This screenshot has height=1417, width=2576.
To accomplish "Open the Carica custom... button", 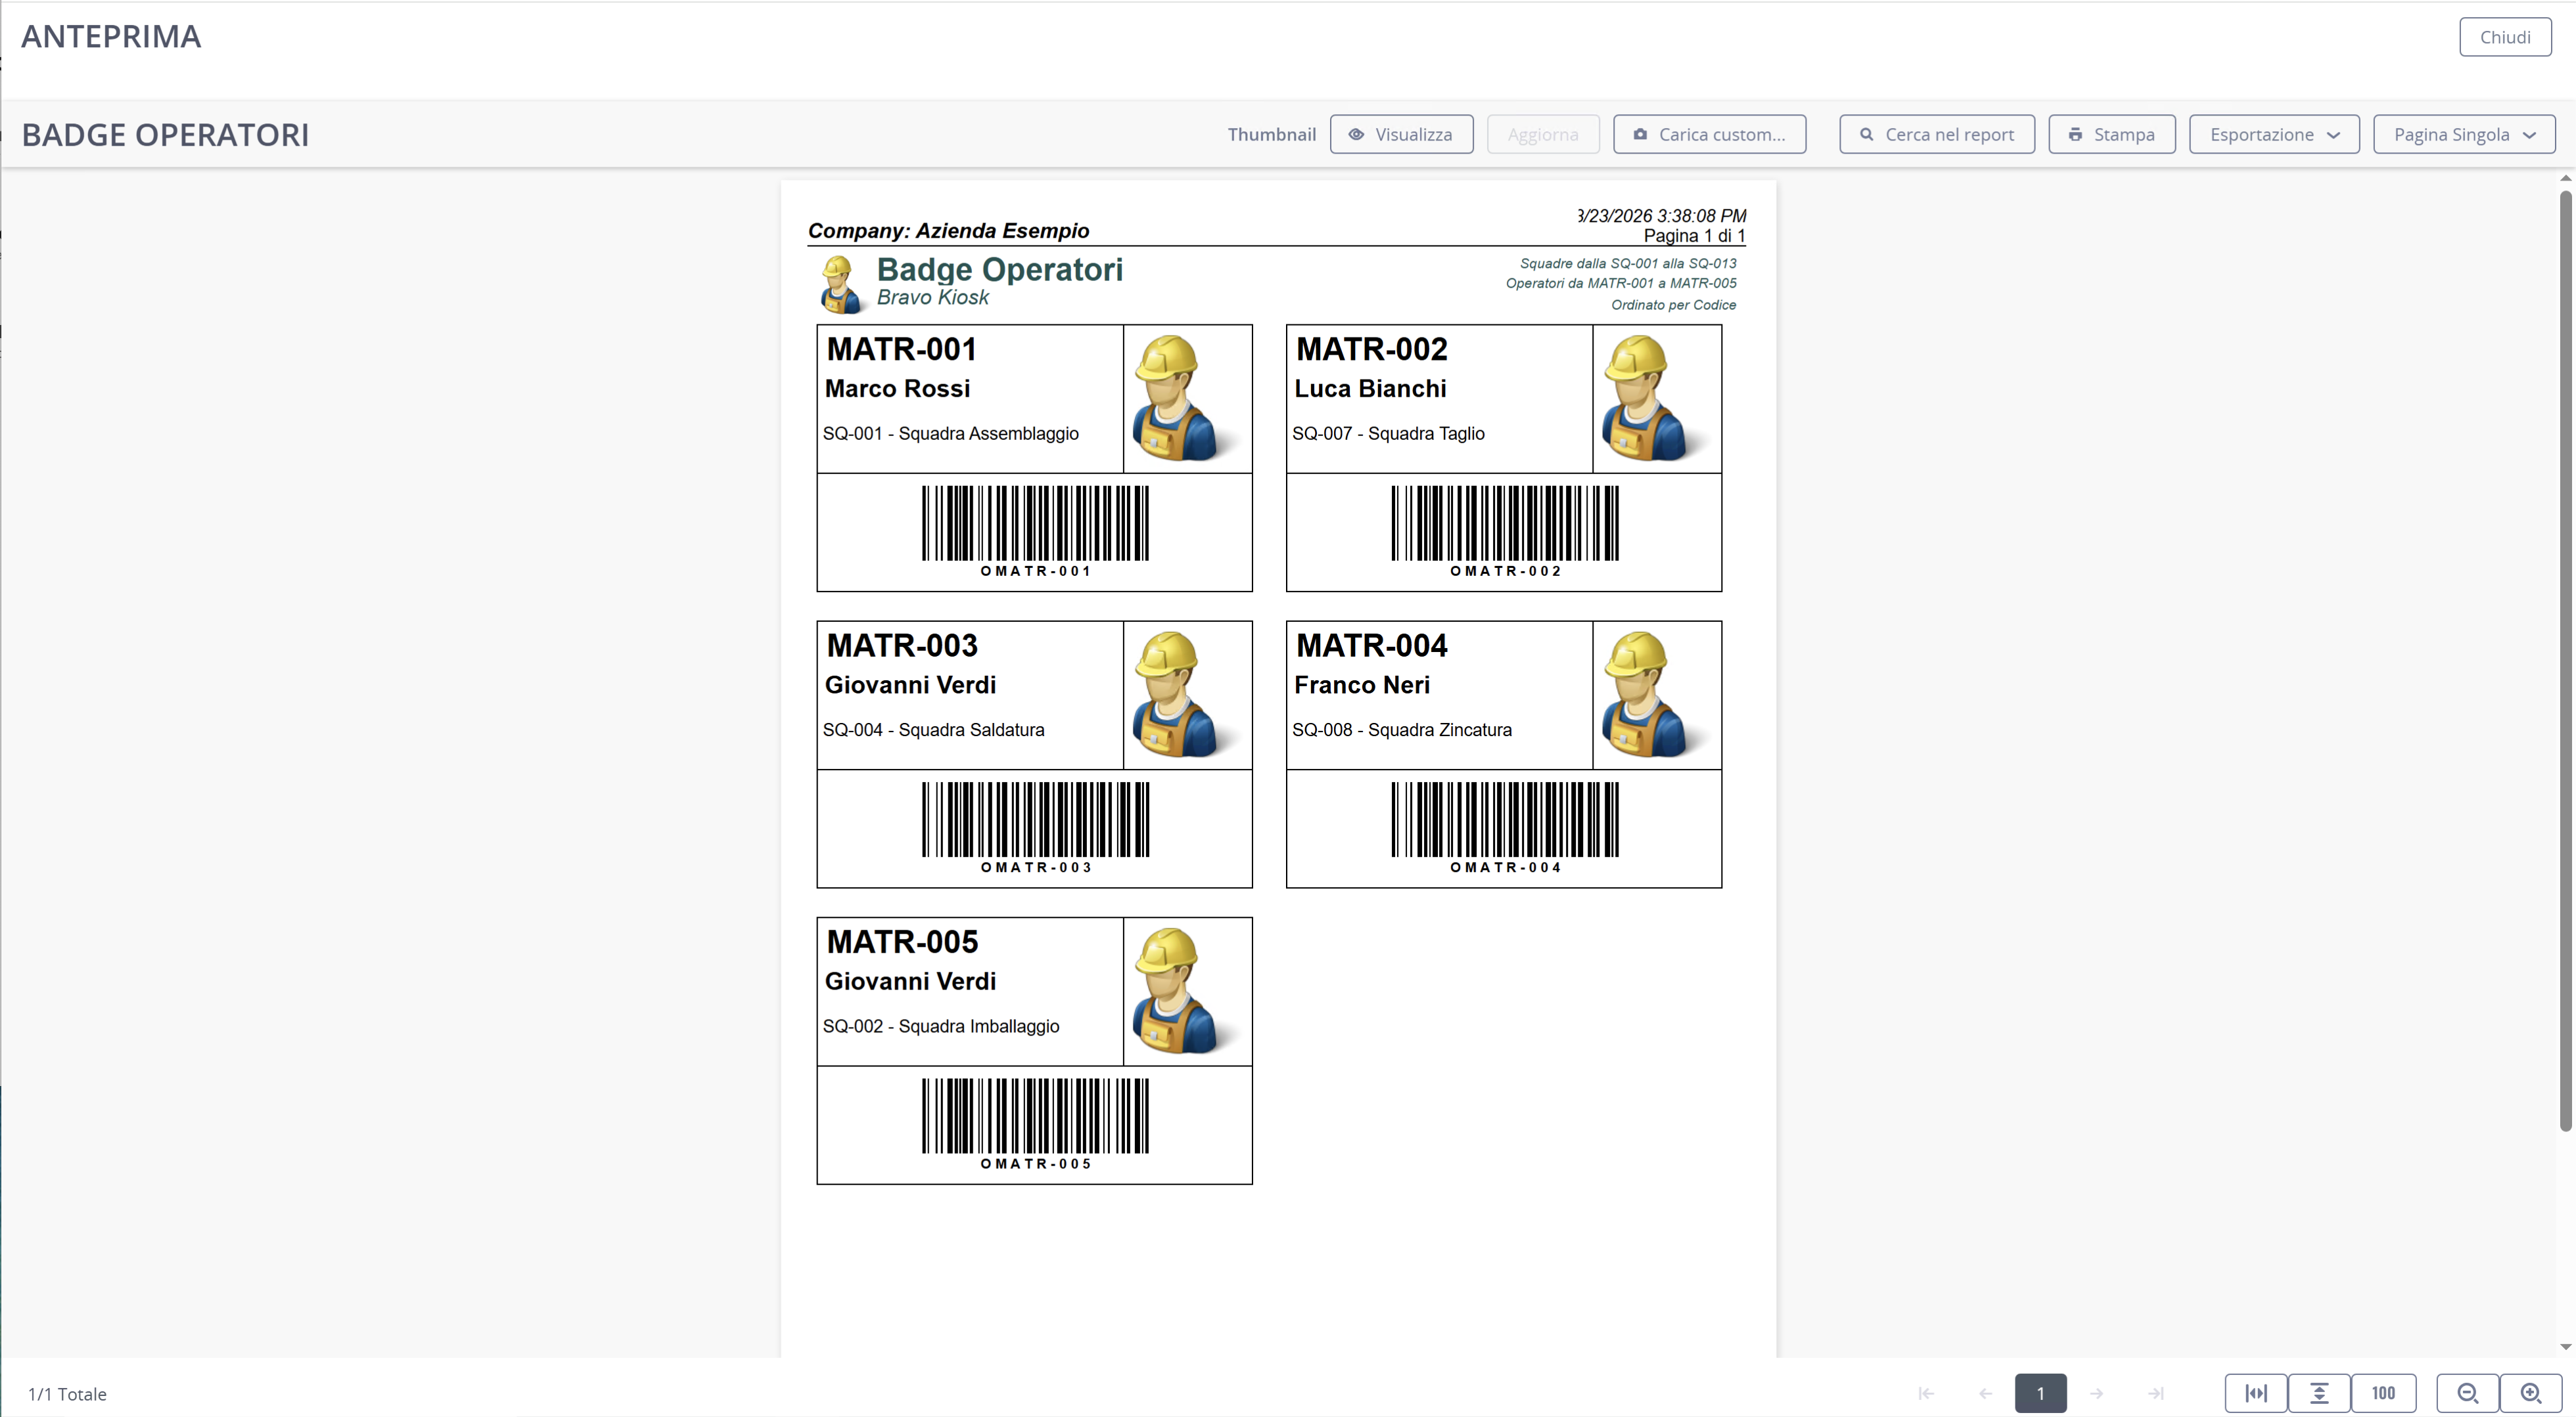I will [x=1709, y=134].
